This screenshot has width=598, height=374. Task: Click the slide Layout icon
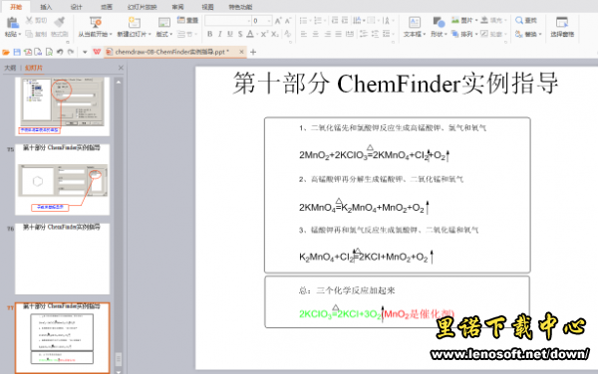(164, 23)
